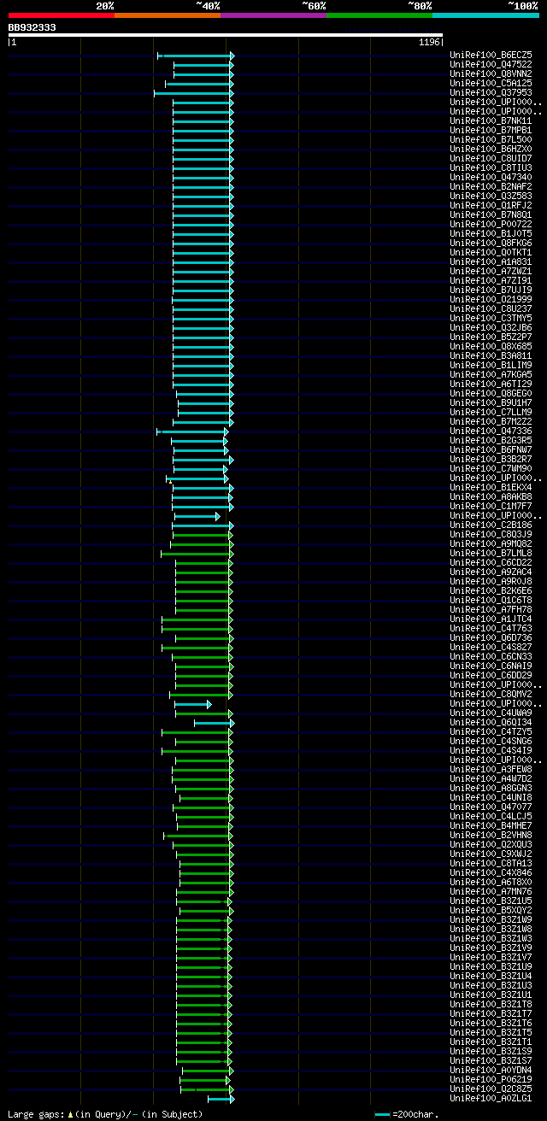Select hit label UniRef100_Q6QI34
Screen dimensions: 547x1121
pos(491,722)
